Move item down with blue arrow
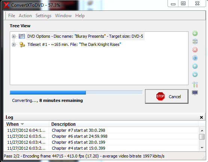Image resolution: width=208 pixels, height=162 pixels. (195, 74)
